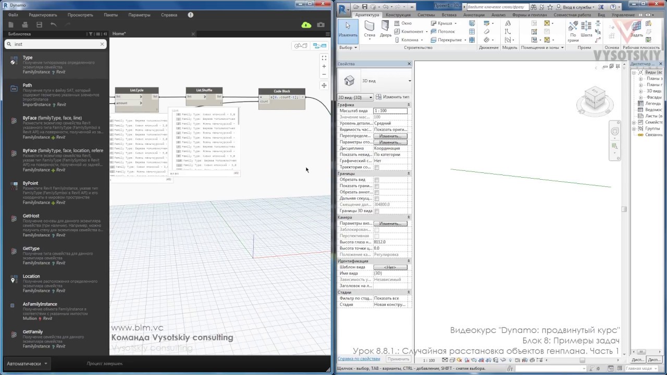Screen dimensions: 667x375
Task: Click 'Изменить...' button for 'Параметры виз...' row
Action: [390, 223]
